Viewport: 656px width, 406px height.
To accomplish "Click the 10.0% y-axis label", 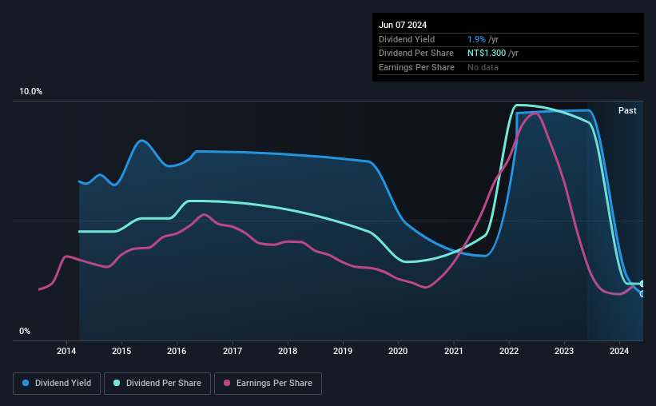I will pyautogui.click(x=30, y=91).
